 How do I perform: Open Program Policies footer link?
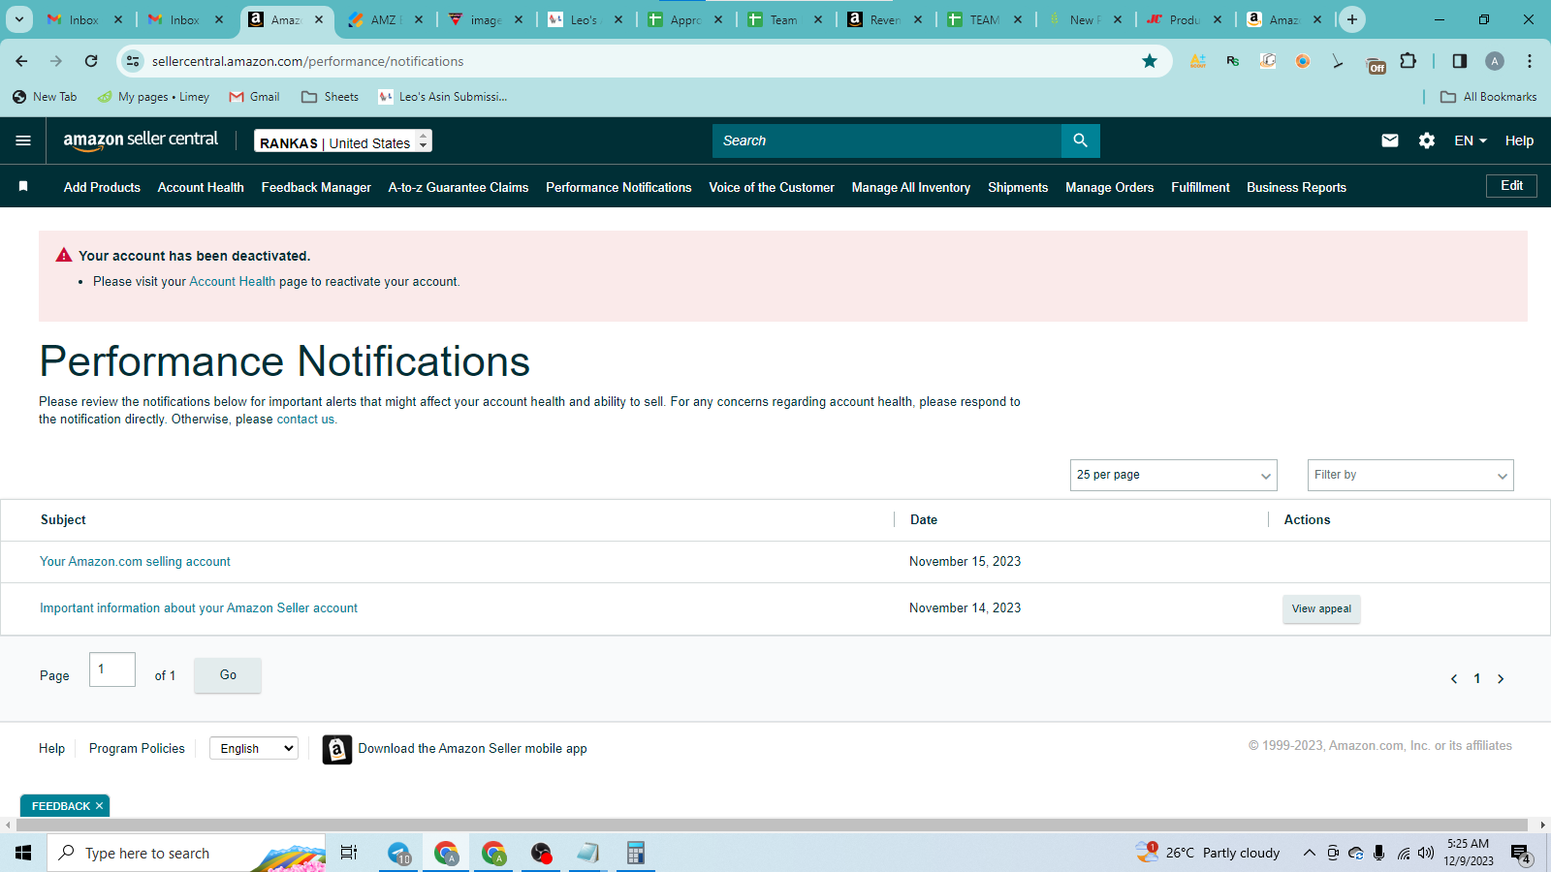[137, 748]
